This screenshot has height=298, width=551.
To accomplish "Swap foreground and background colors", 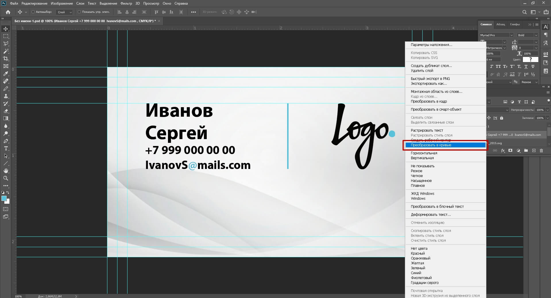I will pyautogui.click(x=8, y=193).
